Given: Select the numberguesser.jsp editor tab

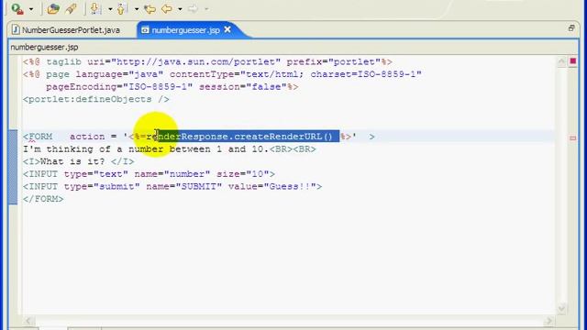Looking at the screenshot, I should [185, 30].
